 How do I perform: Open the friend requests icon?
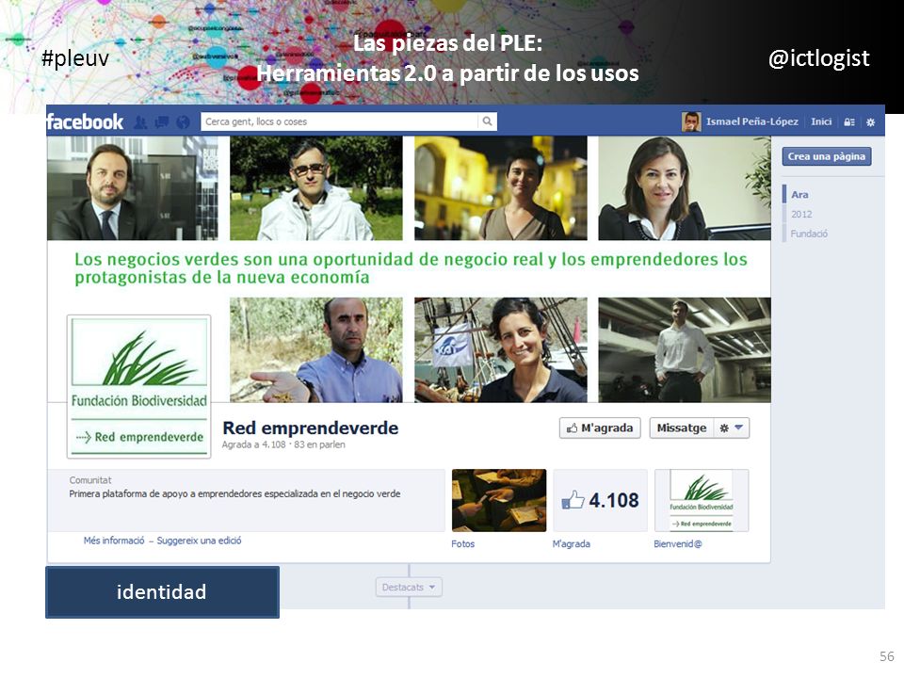point(140,121)
